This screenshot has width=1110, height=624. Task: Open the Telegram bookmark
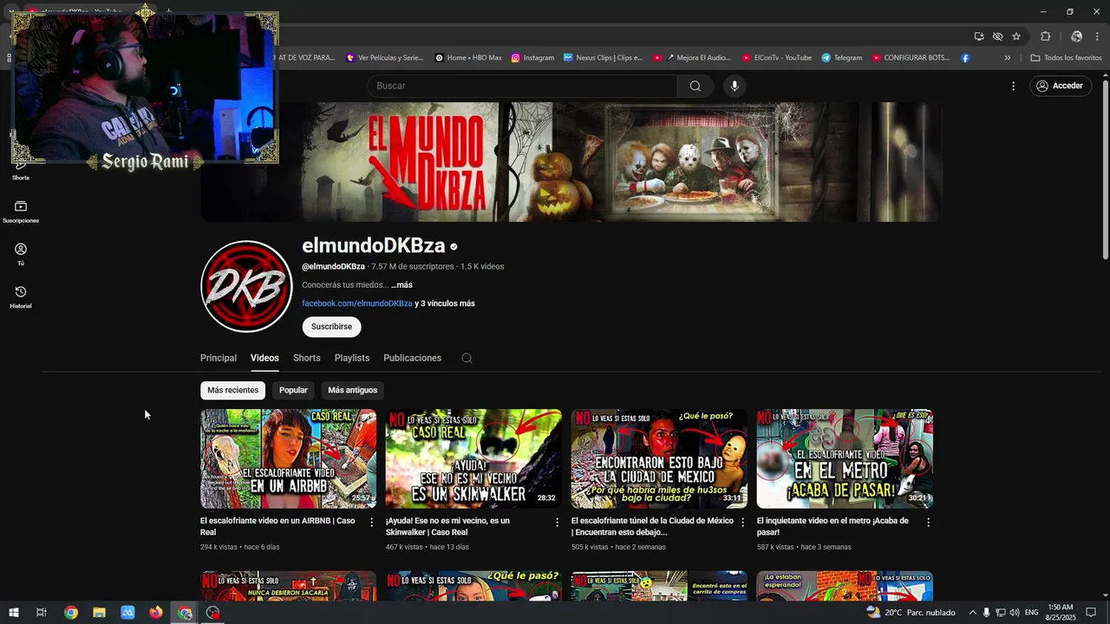tap(842, 58)
